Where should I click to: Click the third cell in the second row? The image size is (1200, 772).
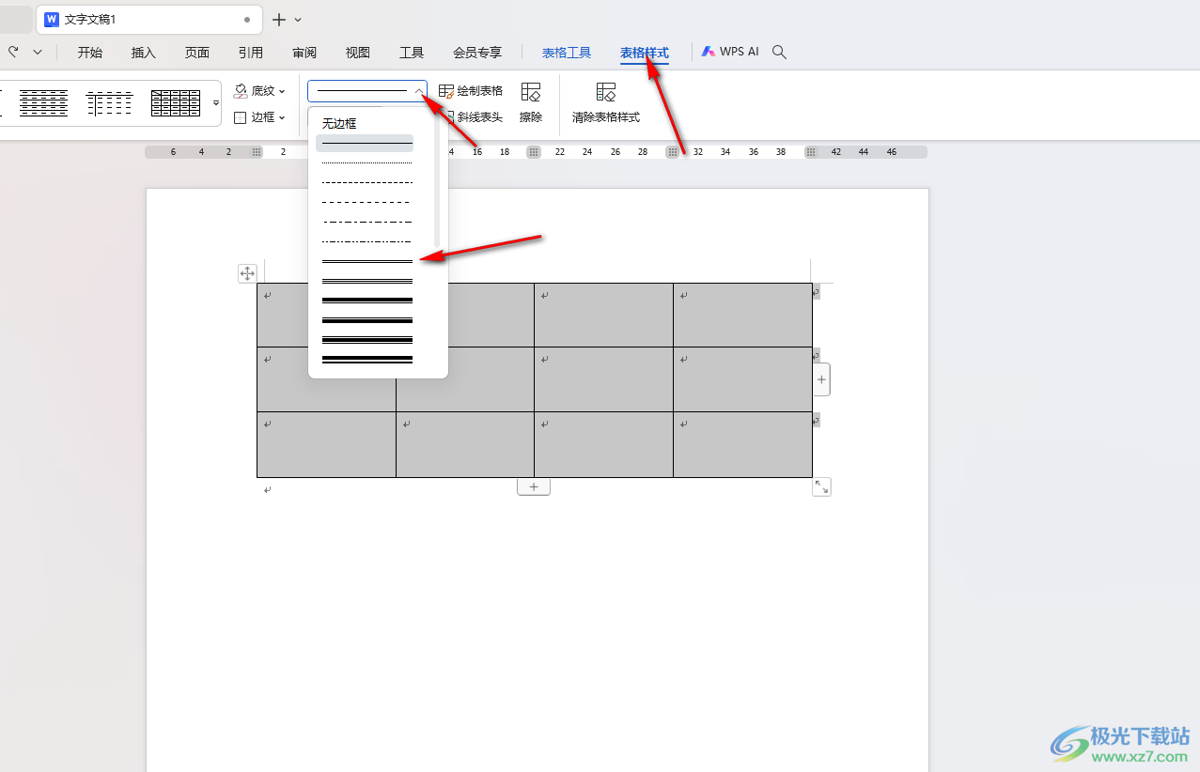[x=603, y=379]
